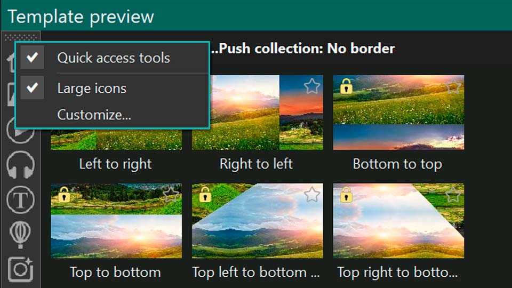512x288 pixels.
Task: Click the lock on Top to bottom
Action: pos(64,195)
